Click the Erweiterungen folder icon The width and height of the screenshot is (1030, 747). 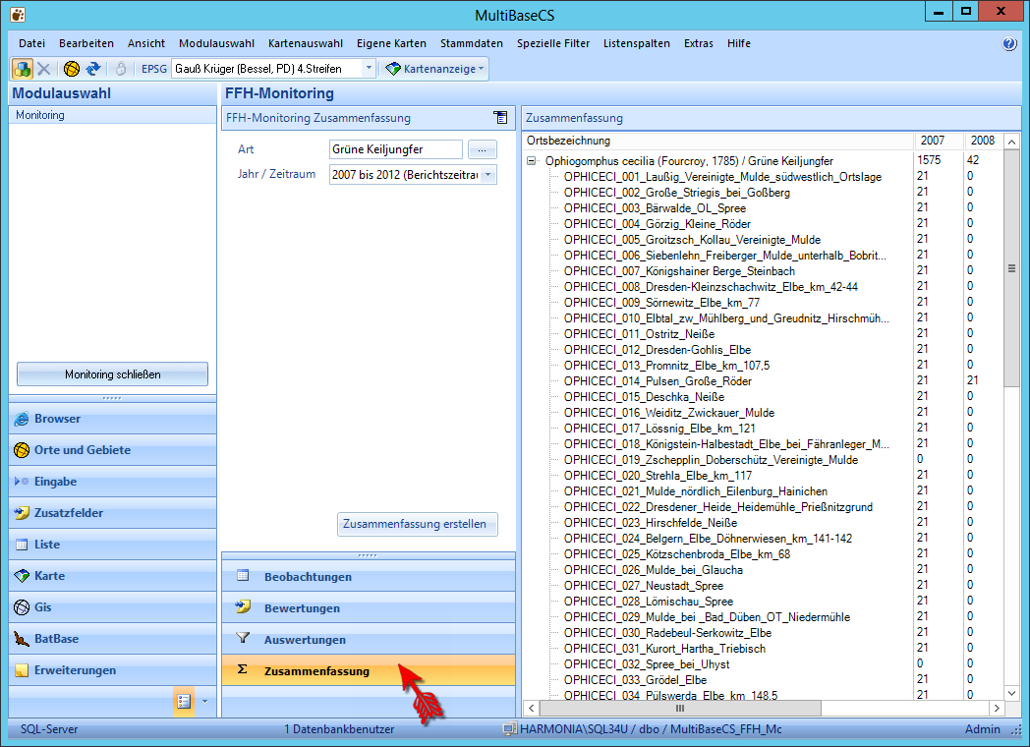(x=22, y=670)
